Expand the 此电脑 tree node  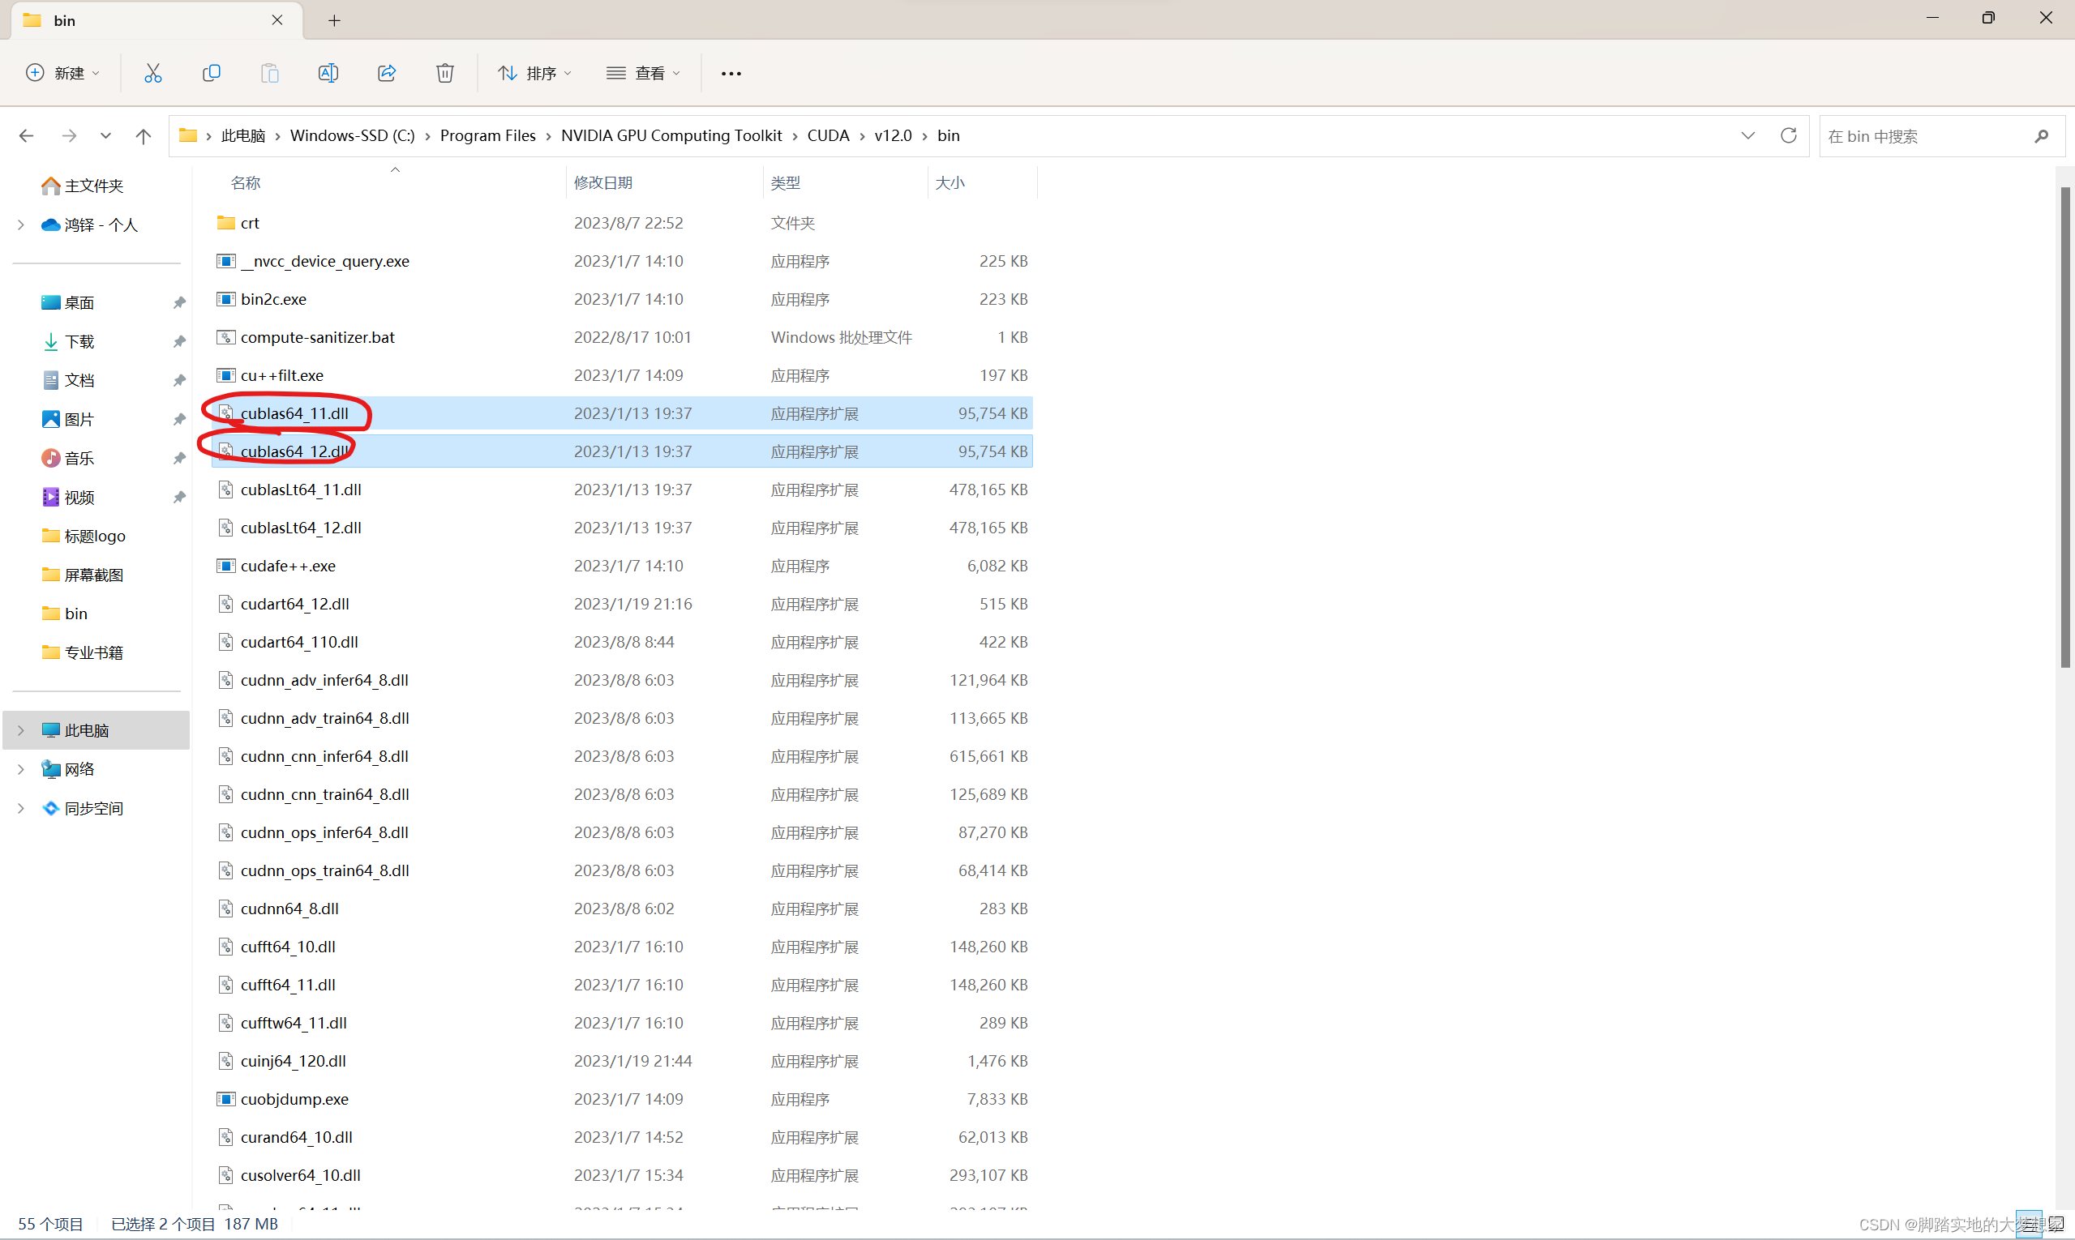tap(21, 730)
